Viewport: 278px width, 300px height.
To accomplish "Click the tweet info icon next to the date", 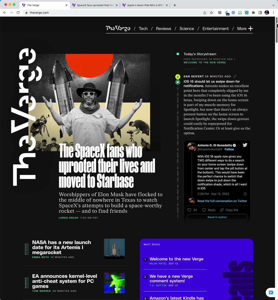I will click(x=245, y=194).
